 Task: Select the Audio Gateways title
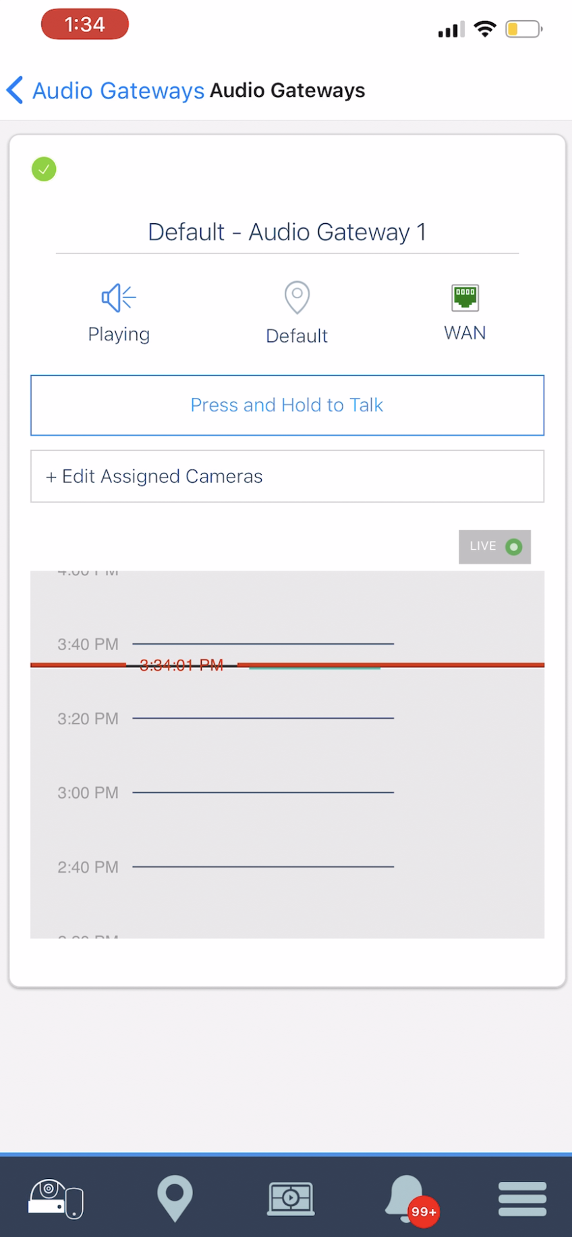[x=287, y=90]
